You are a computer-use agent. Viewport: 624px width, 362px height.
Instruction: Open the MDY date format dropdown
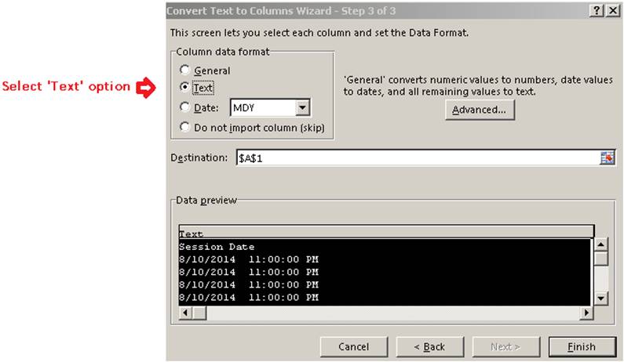click(303, 108)
